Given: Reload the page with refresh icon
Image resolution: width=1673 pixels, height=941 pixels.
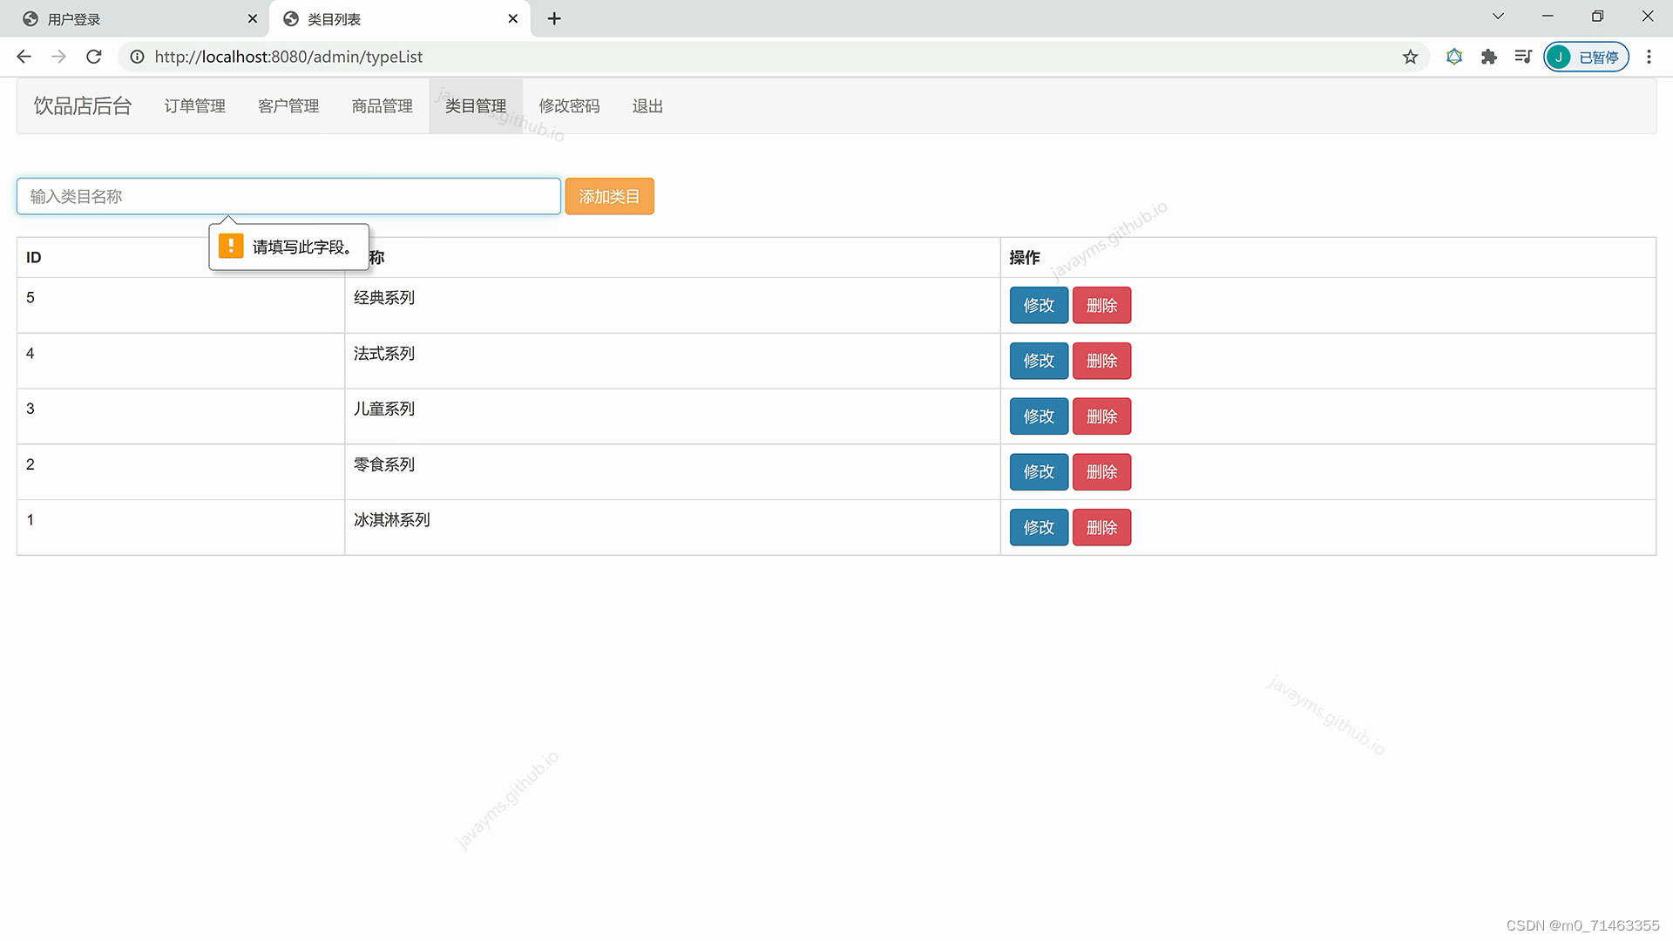Looking at the screenshot, I should (x=94, y=57).
